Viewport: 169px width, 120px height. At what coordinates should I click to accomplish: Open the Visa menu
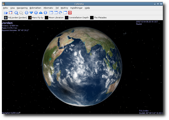coord(12,8)
